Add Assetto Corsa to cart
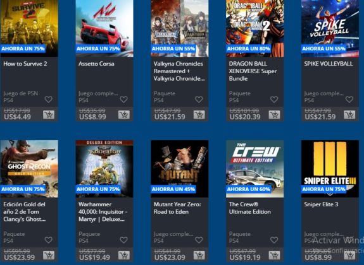This screenshot has height=265, width=364. point(124,115)
